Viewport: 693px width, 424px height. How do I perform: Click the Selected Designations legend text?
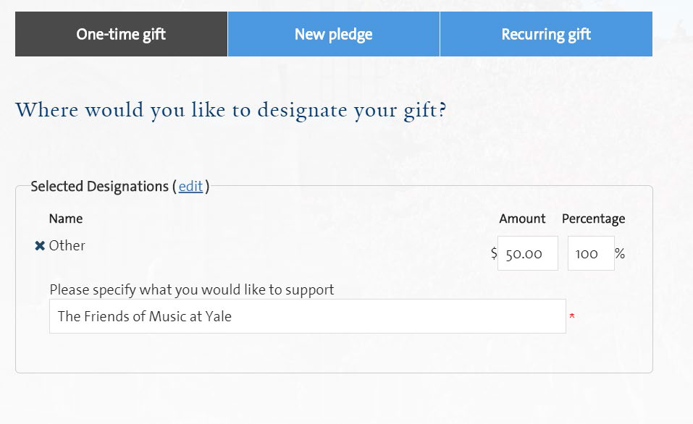(x=100, y=187)
